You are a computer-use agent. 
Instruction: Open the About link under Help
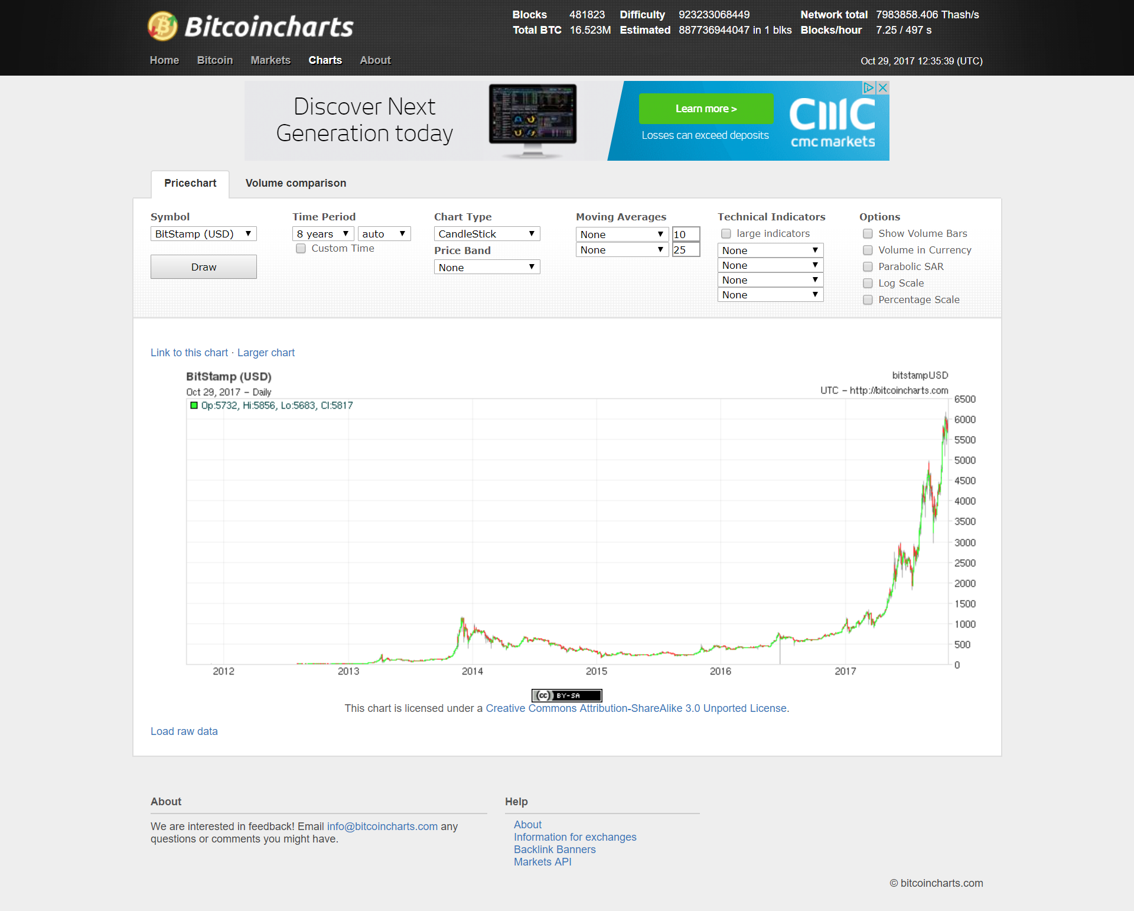[527, 825]
